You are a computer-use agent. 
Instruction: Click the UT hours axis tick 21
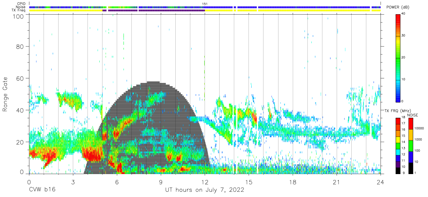coord(337,182)
